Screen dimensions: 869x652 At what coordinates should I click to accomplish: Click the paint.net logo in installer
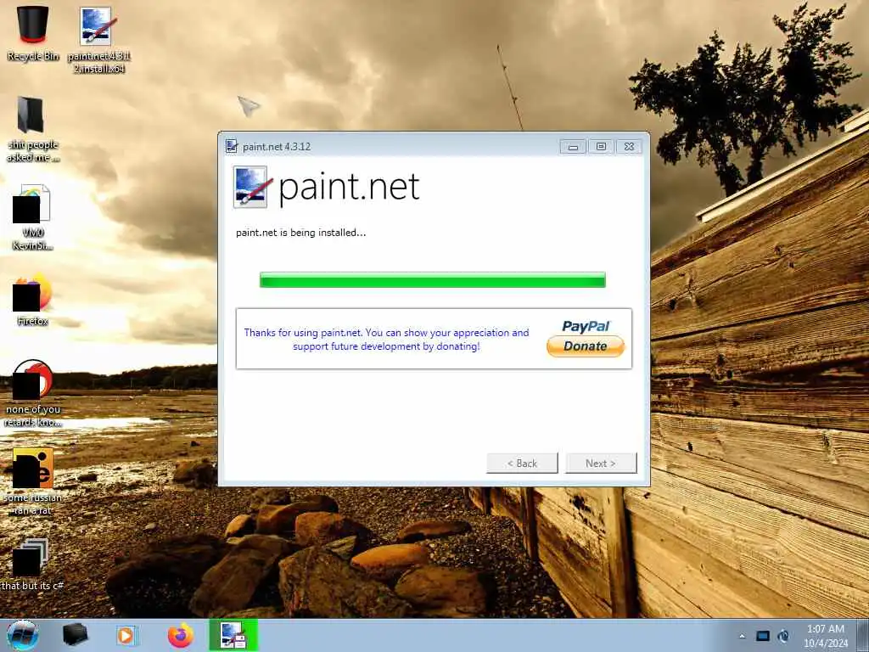[x=327, y=187]
